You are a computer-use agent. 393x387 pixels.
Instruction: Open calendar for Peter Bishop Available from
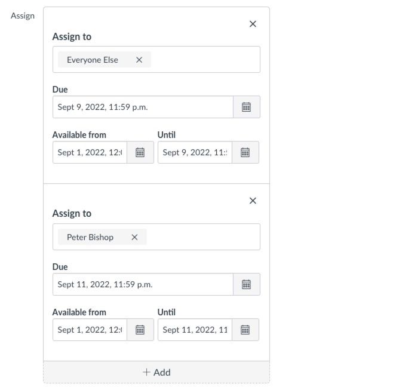pyautogui.click(x=140, y=330)
